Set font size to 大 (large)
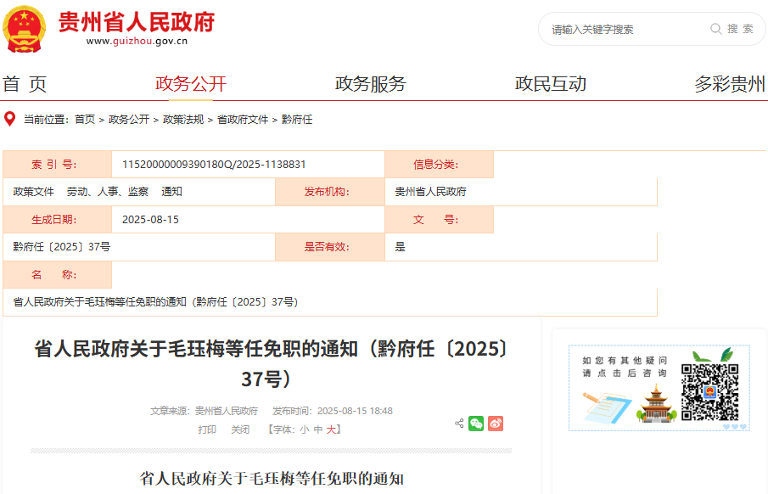The height and width of the screenshot is (494, 768). point(331,429)
